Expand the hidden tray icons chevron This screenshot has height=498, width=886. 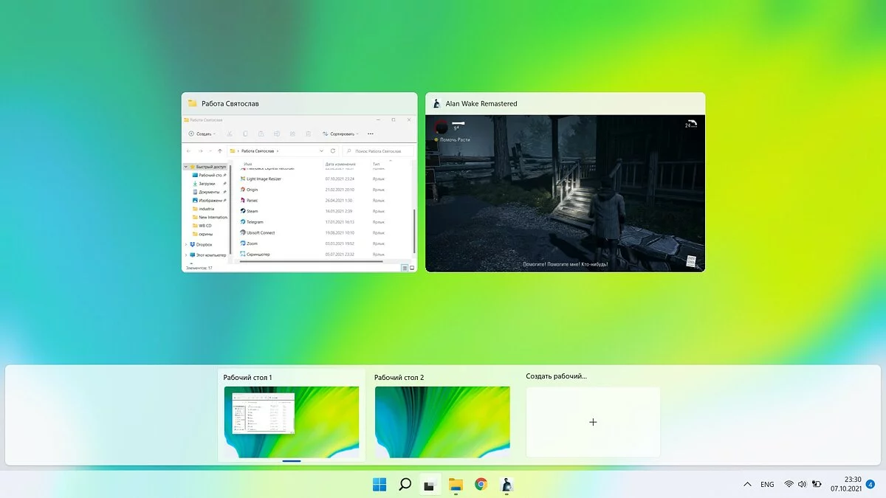click(747, 484)
